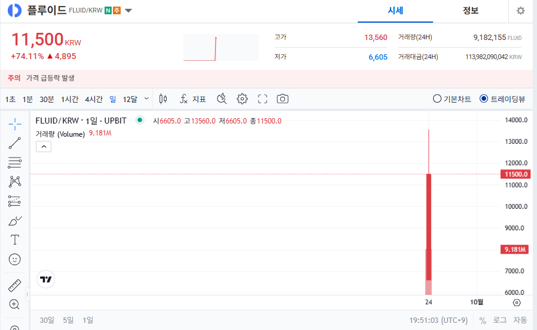Viewport: 537px width, 330px height.
Task: Click the +74.11% change percentage
Action: tap(27, 57)
